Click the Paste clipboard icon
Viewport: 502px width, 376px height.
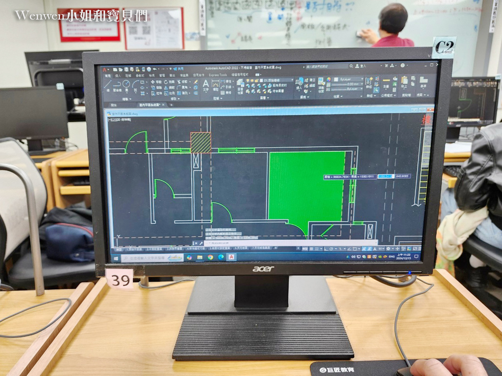pos(404,82)
